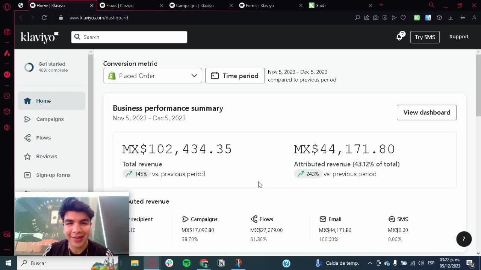The width and height of the screenshot is (481, 270).
Task: Open the Windows Start menu
Action: [x=8, y=263]
